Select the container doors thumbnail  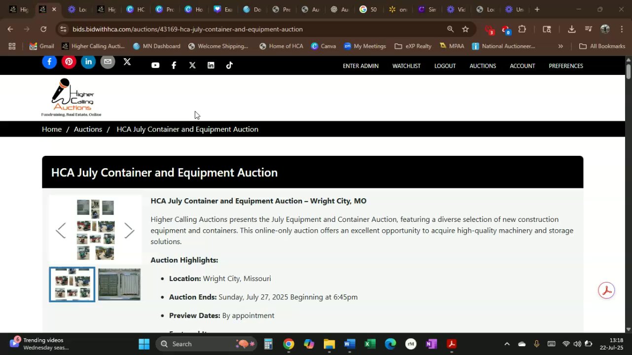119,284
